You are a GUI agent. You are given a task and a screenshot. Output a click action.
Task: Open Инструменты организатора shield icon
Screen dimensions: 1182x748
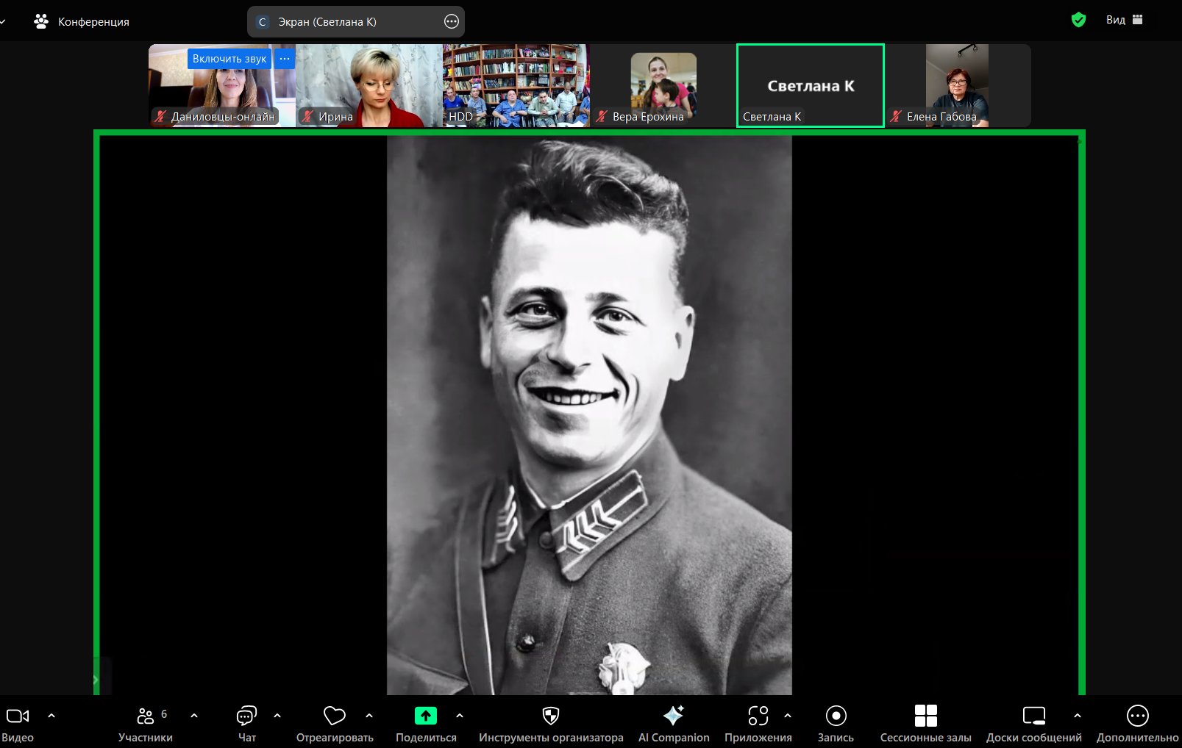pyautogui.click(x=550, y=716)
